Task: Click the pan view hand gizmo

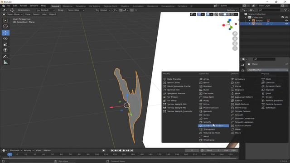Action: coord(235,38)
